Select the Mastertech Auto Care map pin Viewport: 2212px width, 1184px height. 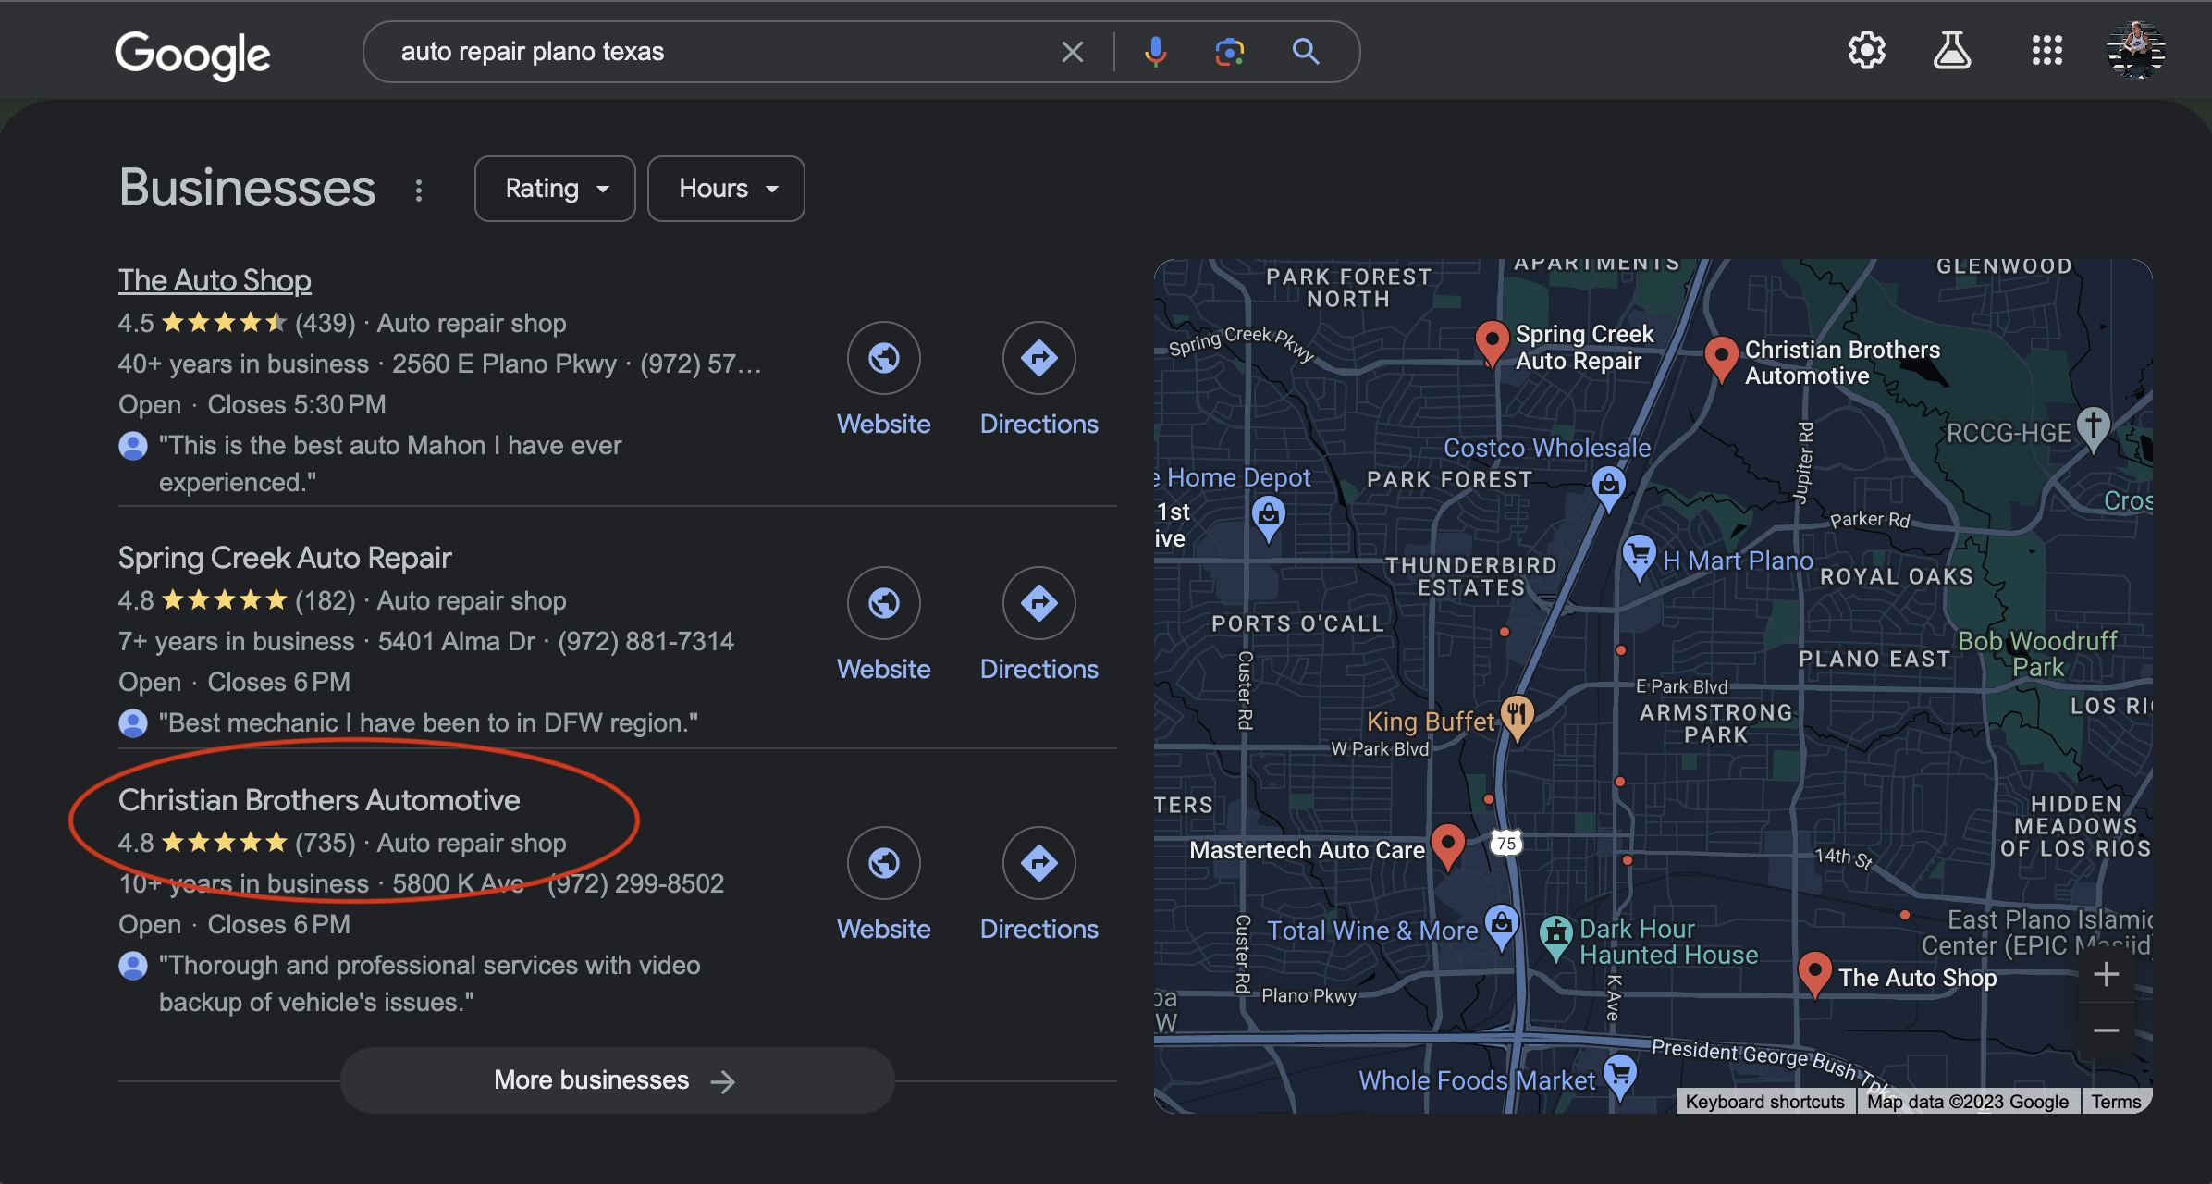tap(1447, 846)
